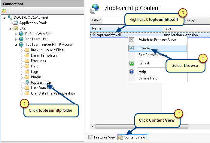Click the Browse menu item icon

132,48
